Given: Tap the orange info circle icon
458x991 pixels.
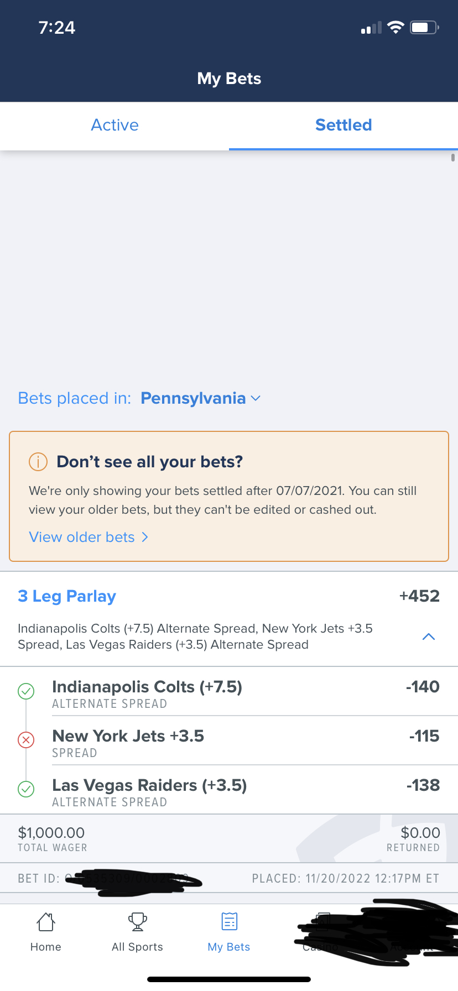Looking at the screenshot, I should pos(38,462).
